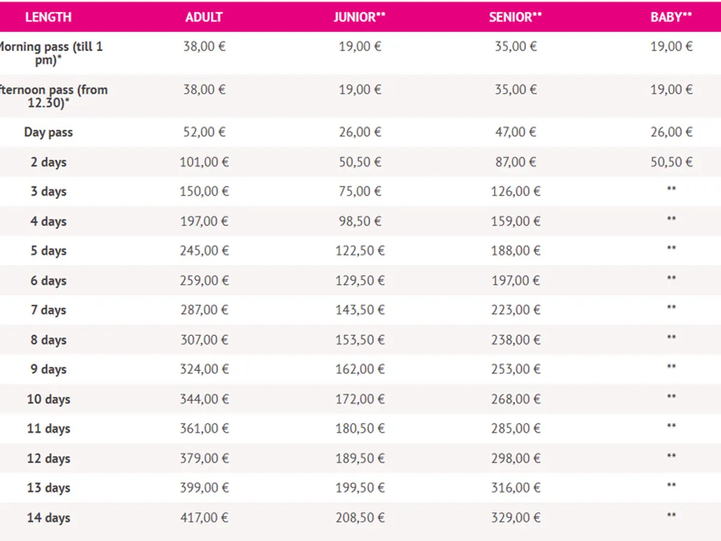Select the 4 days senior price 159,00 €
The width and height of the screenshot is (721, 541).
(516, 222)
